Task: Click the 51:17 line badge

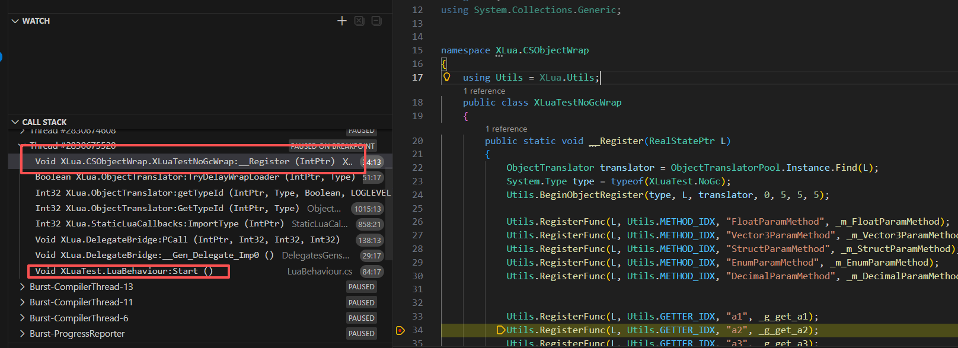Action: tap(372, 177)
